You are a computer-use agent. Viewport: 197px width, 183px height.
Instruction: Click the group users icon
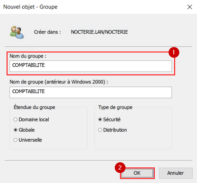17,32
